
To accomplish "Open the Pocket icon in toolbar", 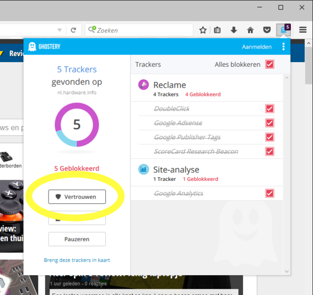I will click(x=267, y=30).
